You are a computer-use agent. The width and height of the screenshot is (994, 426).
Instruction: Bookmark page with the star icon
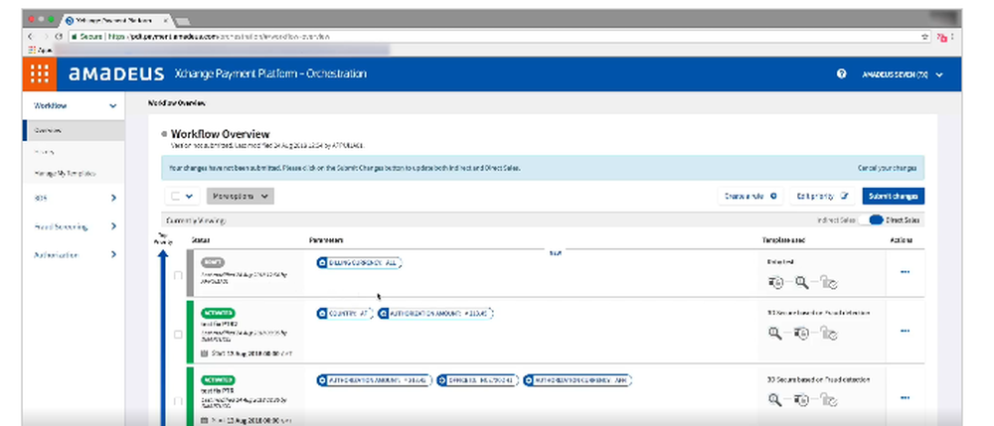[925, 37]
